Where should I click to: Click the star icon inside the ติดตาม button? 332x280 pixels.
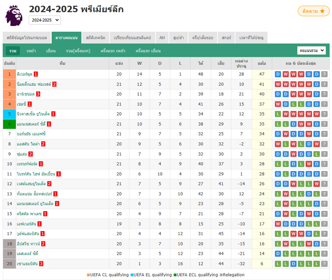tap(322, 11)
